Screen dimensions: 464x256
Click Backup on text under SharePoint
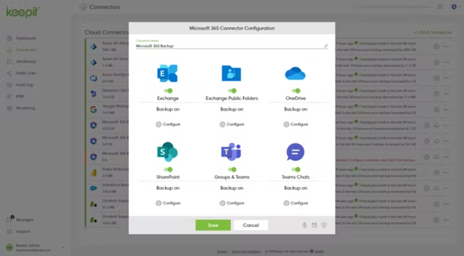pos(168,188)
